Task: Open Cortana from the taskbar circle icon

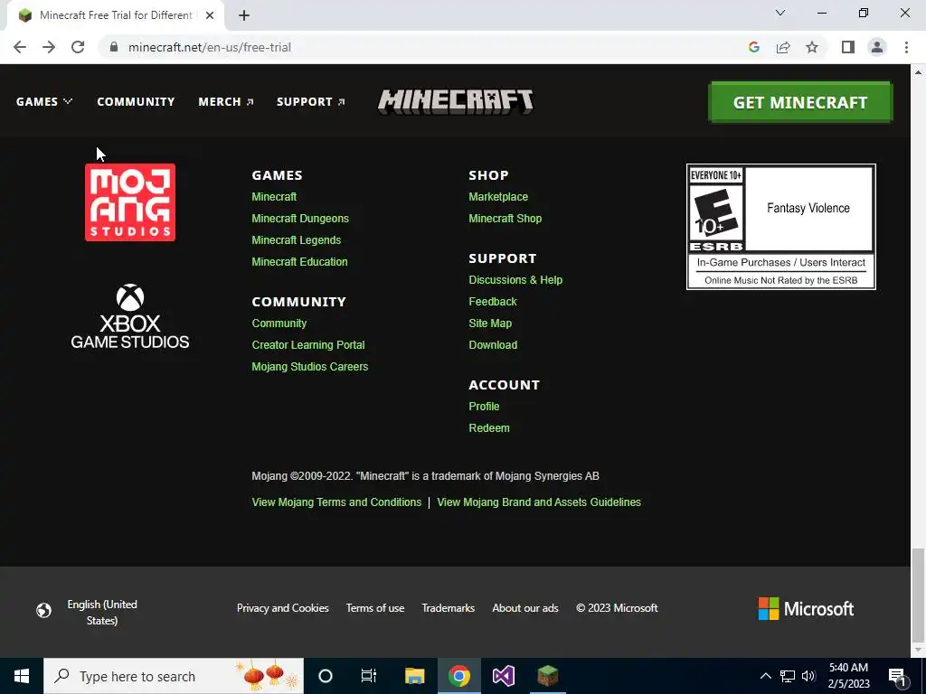Action: 325,676
